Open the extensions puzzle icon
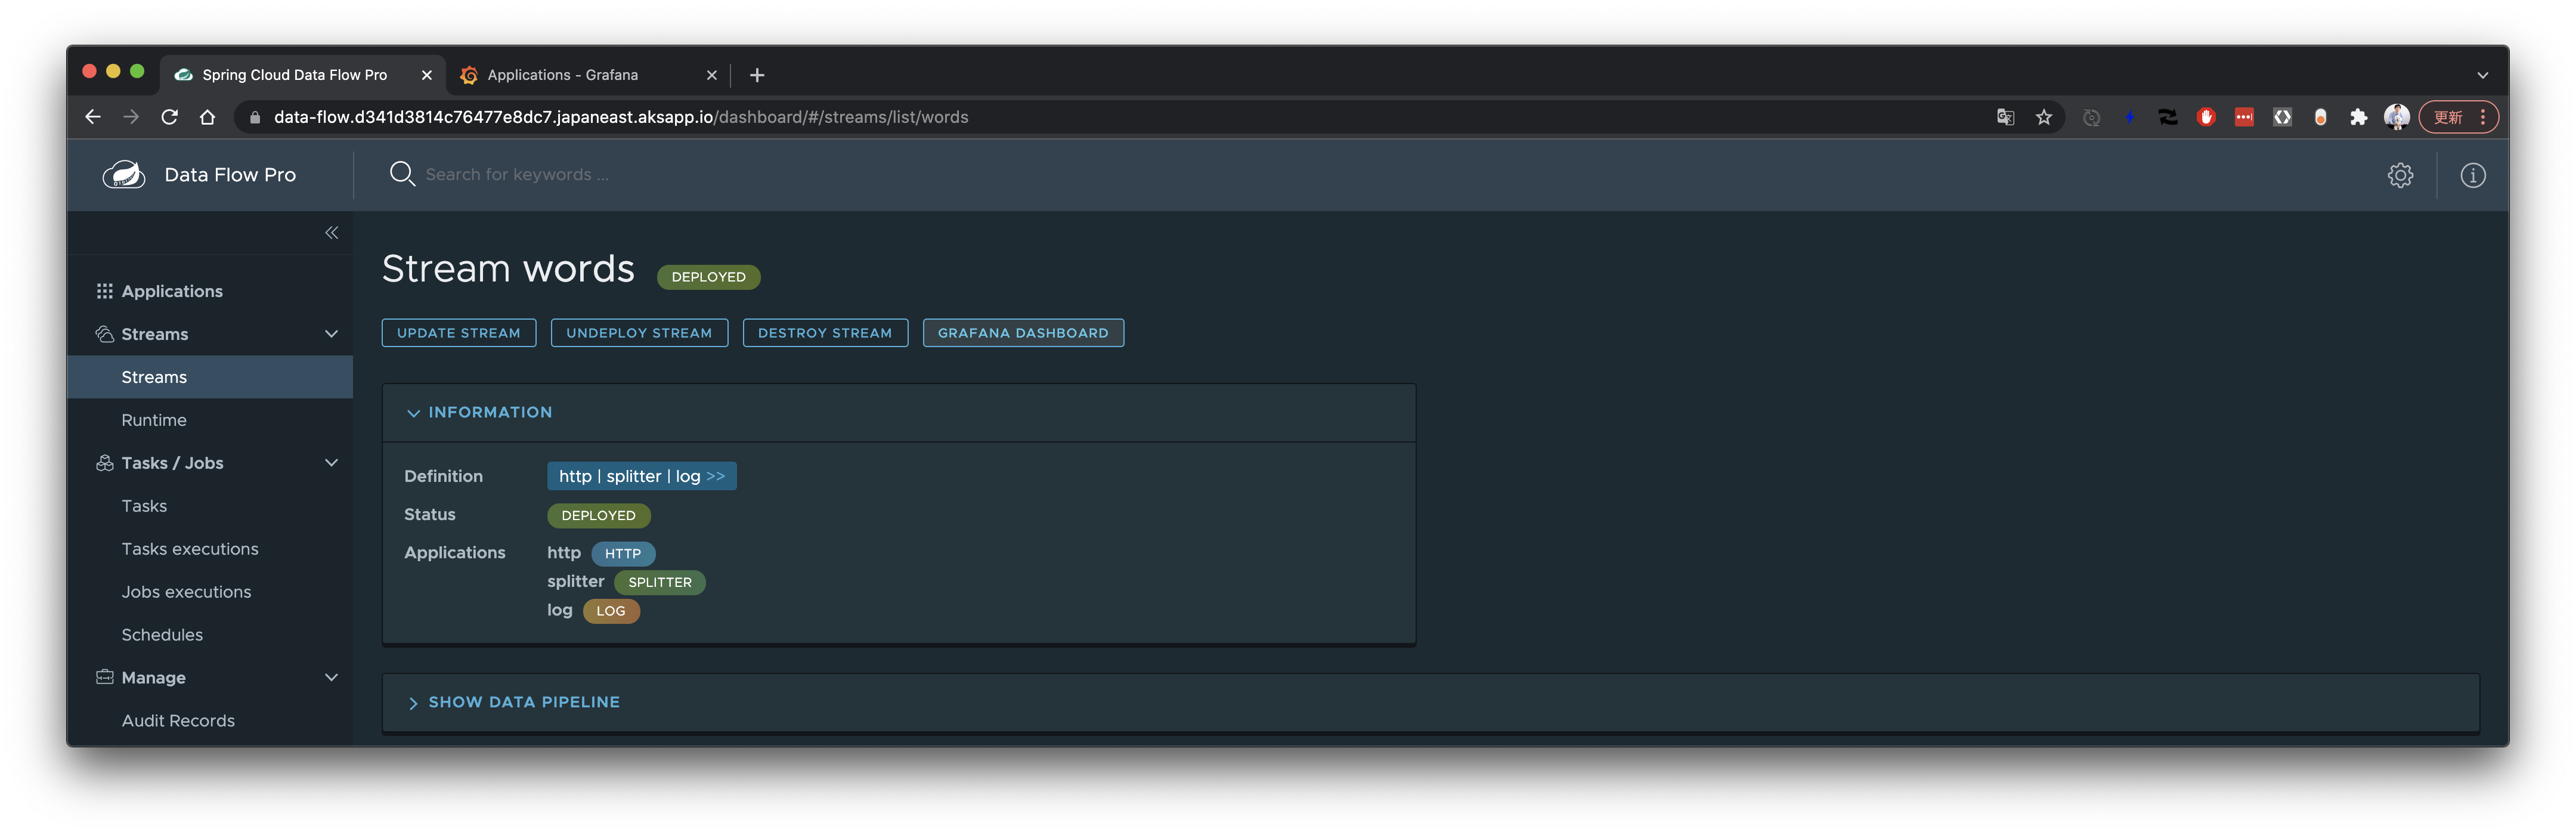 [x=2358, y=117]
